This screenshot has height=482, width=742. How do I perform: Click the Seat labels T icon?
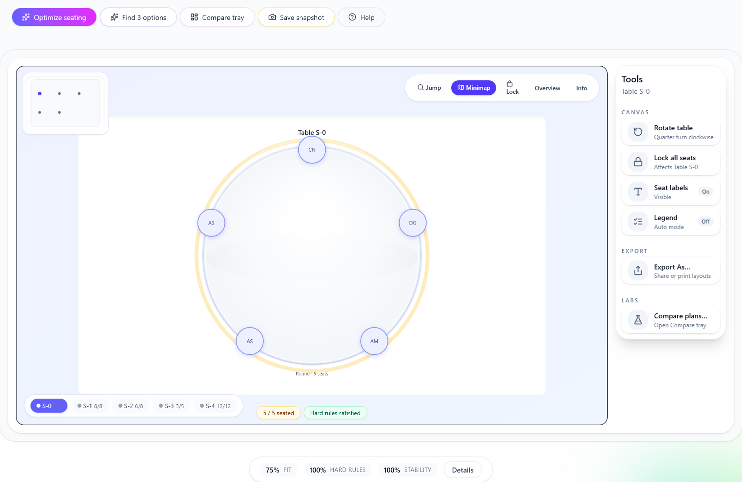coord(638,192)
